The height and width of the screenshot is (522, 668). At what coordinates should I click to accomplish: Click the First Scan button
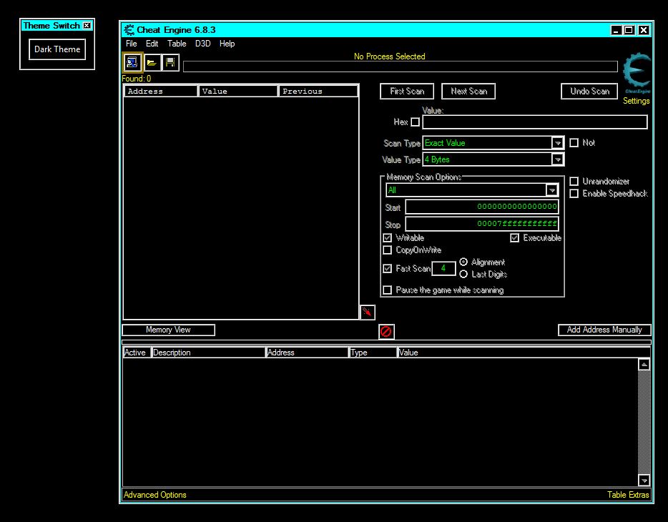(407, 91)
